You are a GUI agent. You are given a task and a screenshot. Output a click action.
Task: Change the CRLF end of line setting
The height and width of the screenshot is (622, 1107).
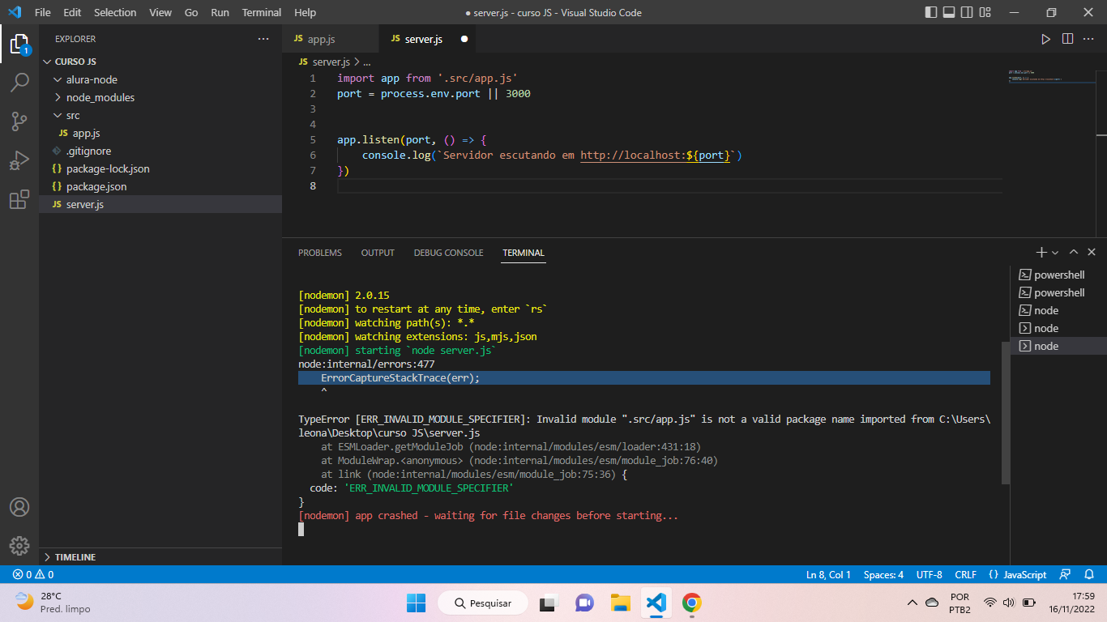[965, 574]
